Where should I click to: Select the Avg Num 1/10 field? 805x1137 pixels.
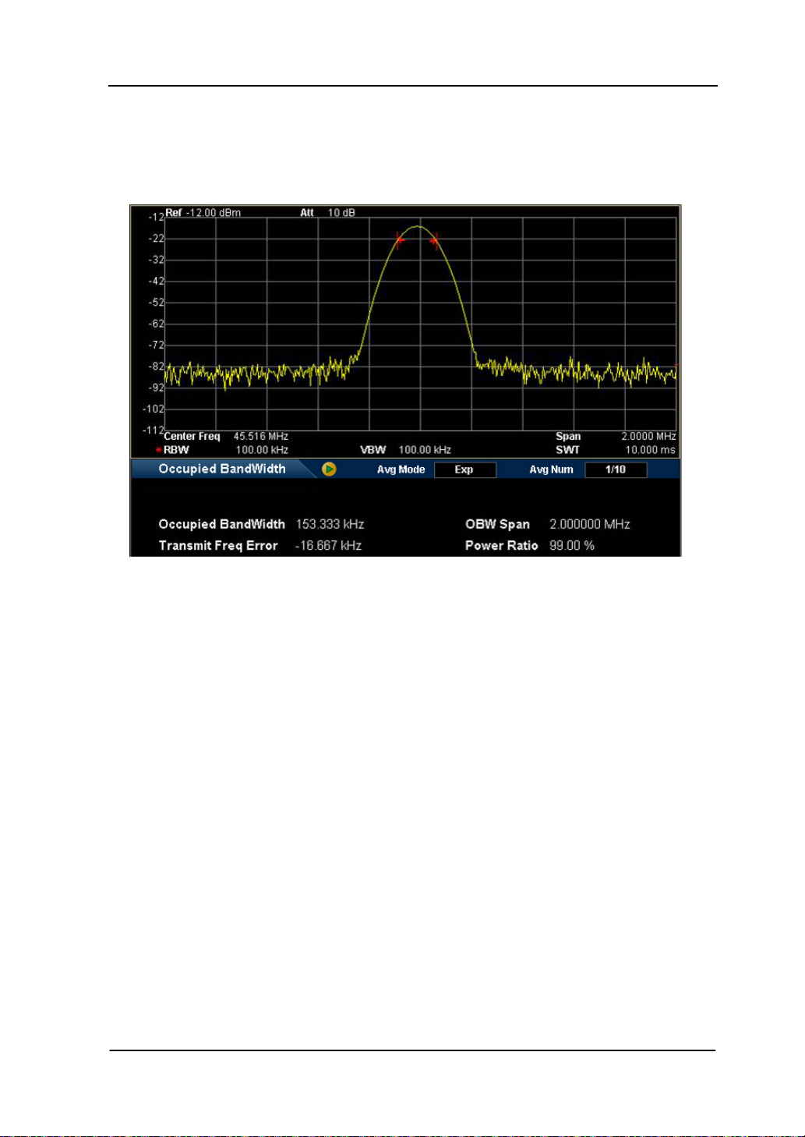[616, 469]
